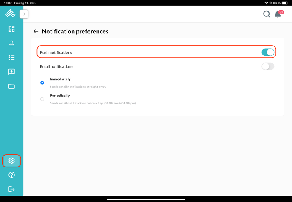Tap the battery indicator in status bar

pos(285,3)
